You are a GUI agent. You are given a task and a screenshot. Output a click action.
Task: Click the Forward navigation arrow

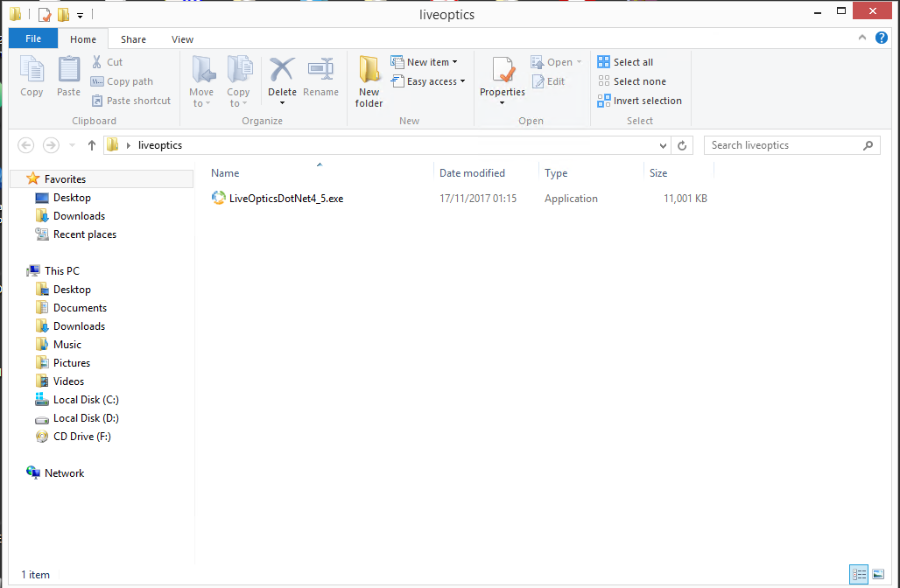click(x=51, y=145)
